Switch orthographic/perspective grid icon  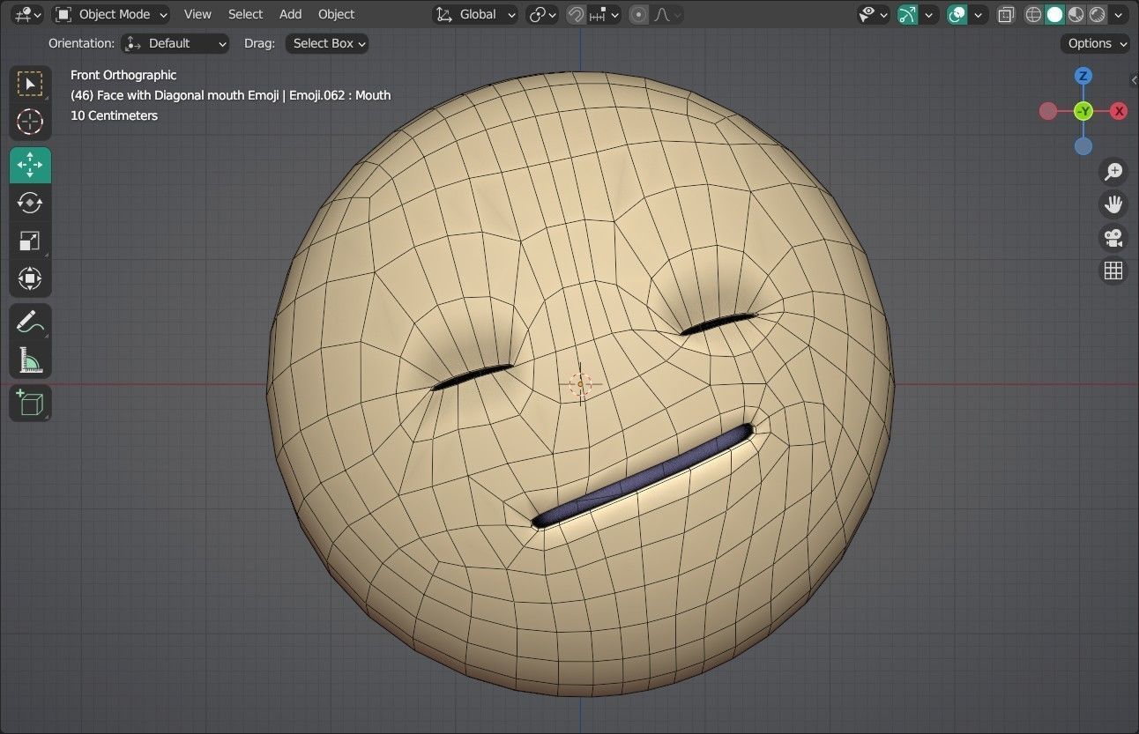pos(1113,271)
